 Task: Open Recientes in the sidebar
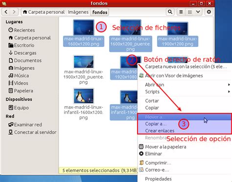(22, 30)
